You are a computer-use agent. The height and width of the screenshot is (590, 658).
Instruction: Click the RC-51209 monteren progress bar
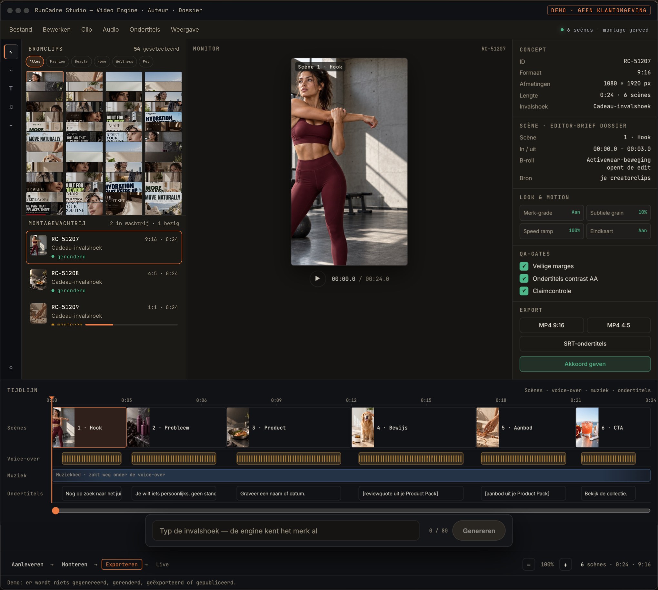[x=131, y=325]
